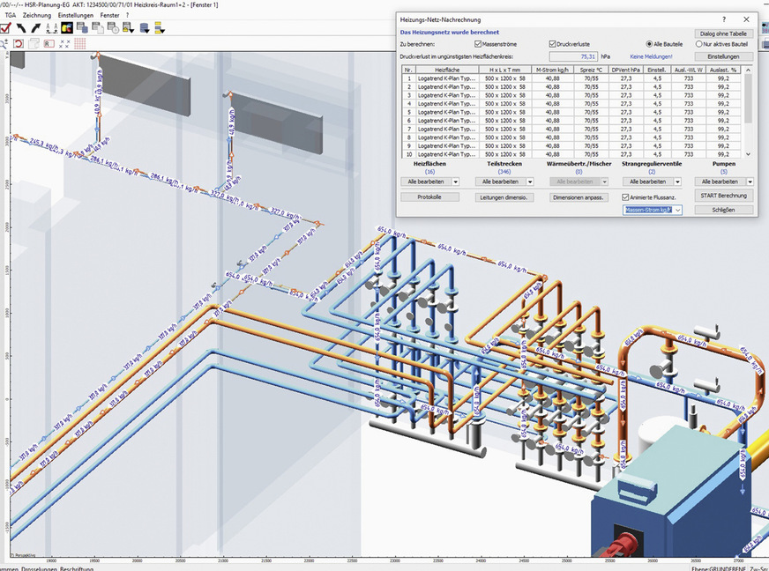Click the redo arrow icon
Viewport: 769px width, 571px height.
pos(35,27)
